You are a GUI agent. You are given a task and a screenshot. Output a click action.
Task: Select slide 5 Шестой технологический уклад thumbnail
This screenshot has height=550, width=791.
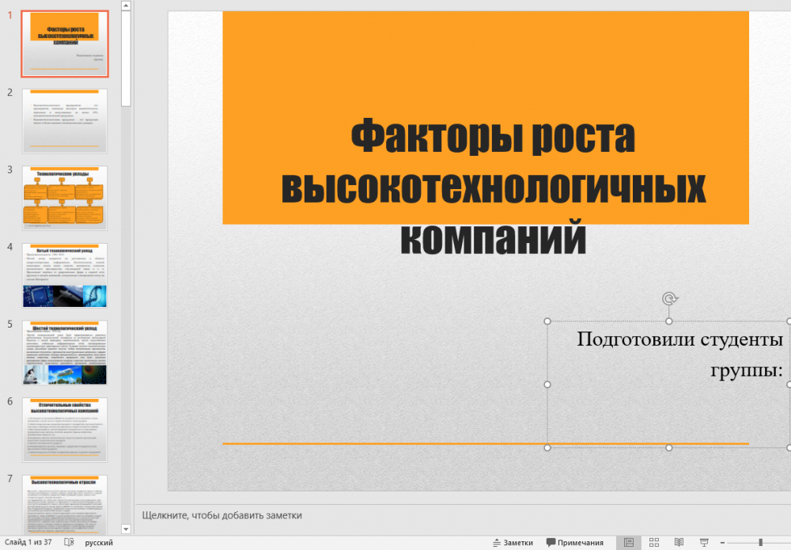click(65, 353)
